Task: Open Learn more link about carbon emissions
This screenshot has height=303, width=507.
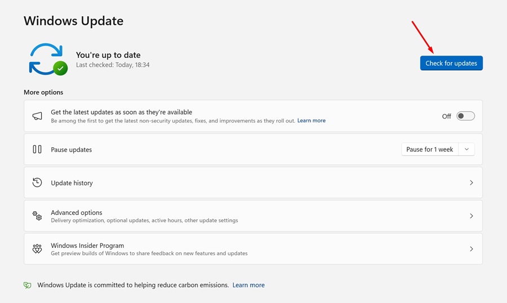Action: point(248,285)
